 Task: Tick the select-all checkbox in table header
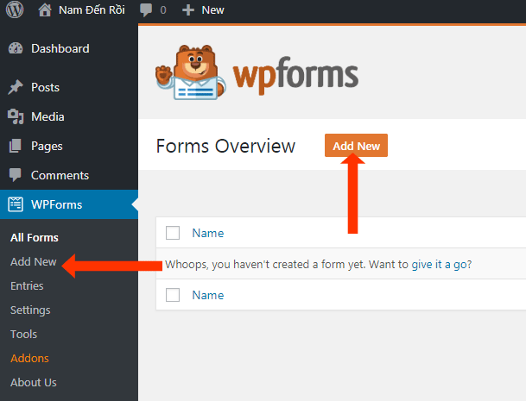[173, 233]
